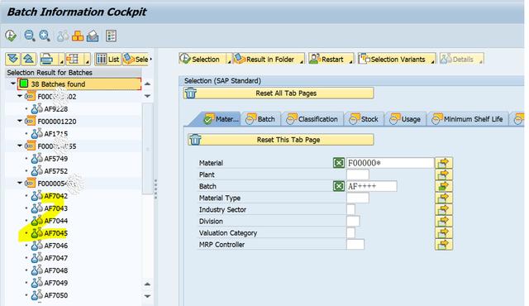Click the Material input field
This screenshot has height=306, width=529.
pyautogui.click(x=390, y=163)
